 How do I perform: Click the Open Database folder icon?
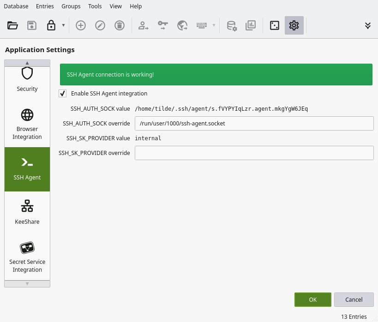[x=12, y=25]
